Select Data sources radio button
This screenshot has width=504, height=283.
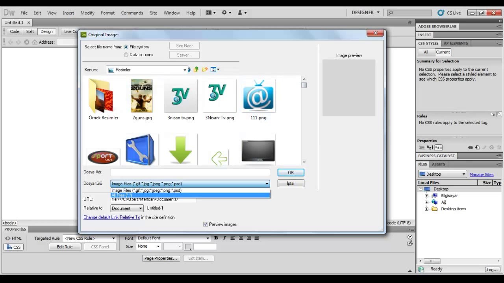126,55
